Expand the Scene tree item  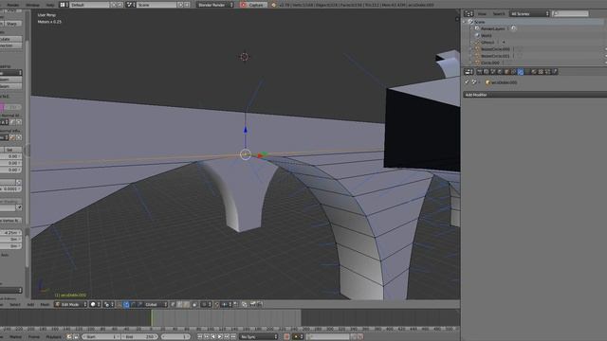pyautogui.click(x=464, y=22)
